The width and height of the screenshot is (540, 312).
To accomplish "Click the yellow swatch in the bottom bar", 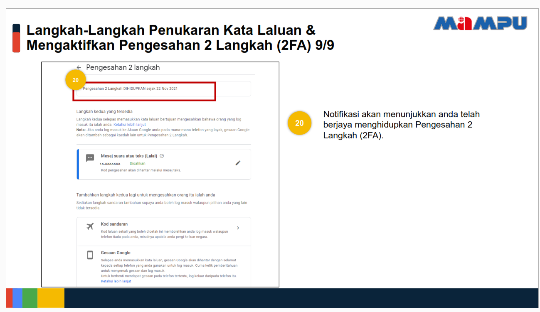I will [51, 298].
